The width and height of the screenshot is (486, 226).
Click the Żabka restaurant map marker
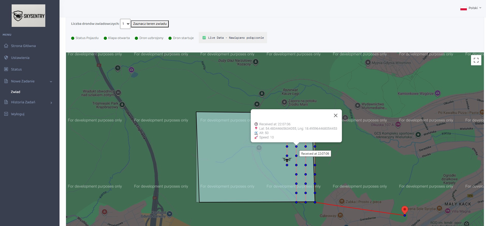click(x=342, y=201)
